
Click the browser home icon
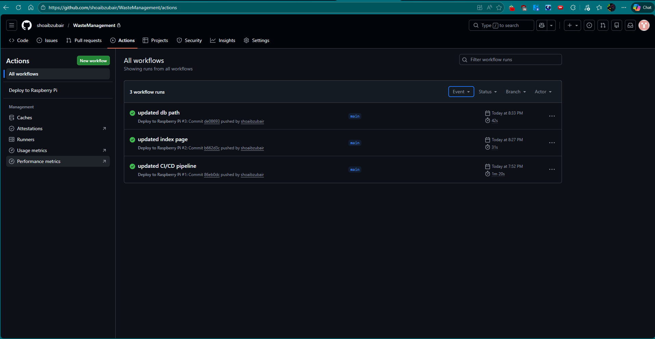pyautogui.click(x=31, y=8)
